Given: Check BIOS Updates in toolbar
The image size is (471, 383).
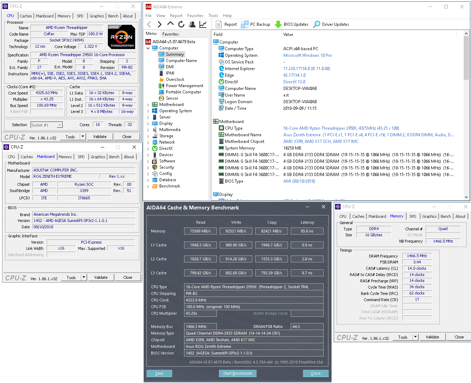Looking at the screenshot, I should coord(292,24).
